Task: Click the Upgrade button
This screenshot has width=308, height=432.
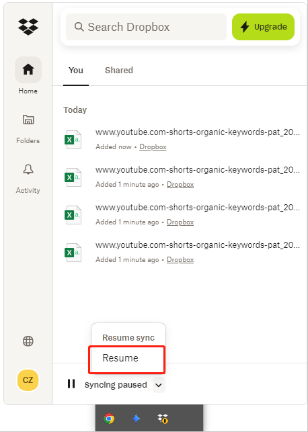Action: [x=263, y=27]
